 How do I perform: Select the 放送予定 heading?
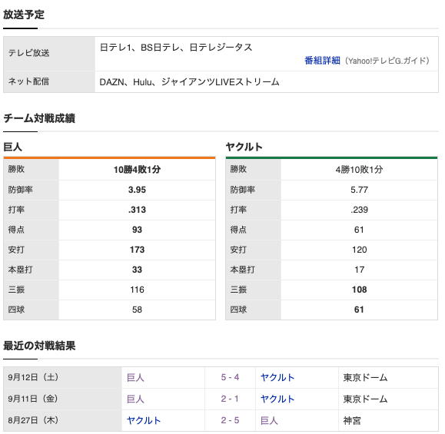click(24, 15)
